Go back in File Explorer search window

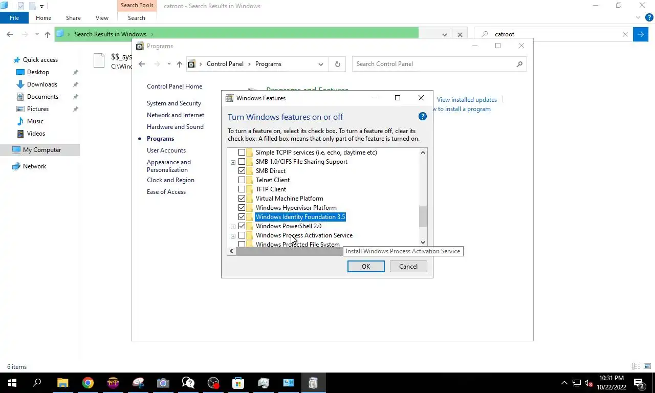click(x=10, y=34)
